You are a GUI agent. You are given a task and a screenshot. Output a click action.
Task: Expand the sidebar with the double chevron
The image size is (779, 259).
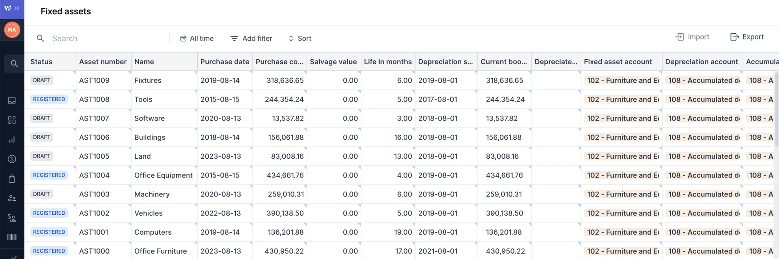(17, 8)
